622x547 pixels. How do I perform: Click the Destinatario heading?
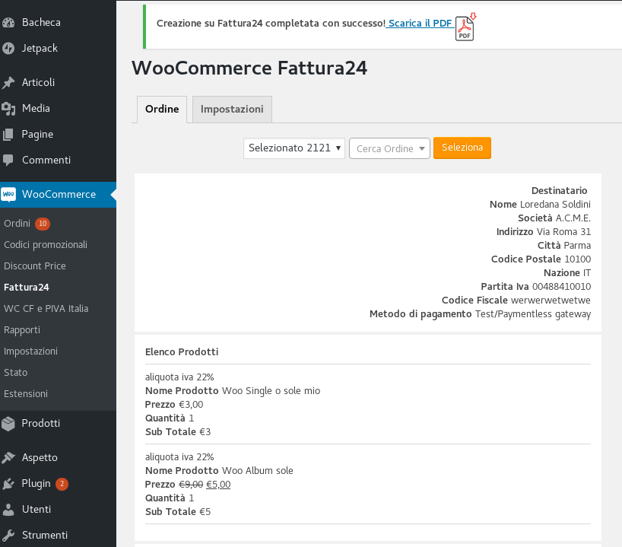coord(560,191)
